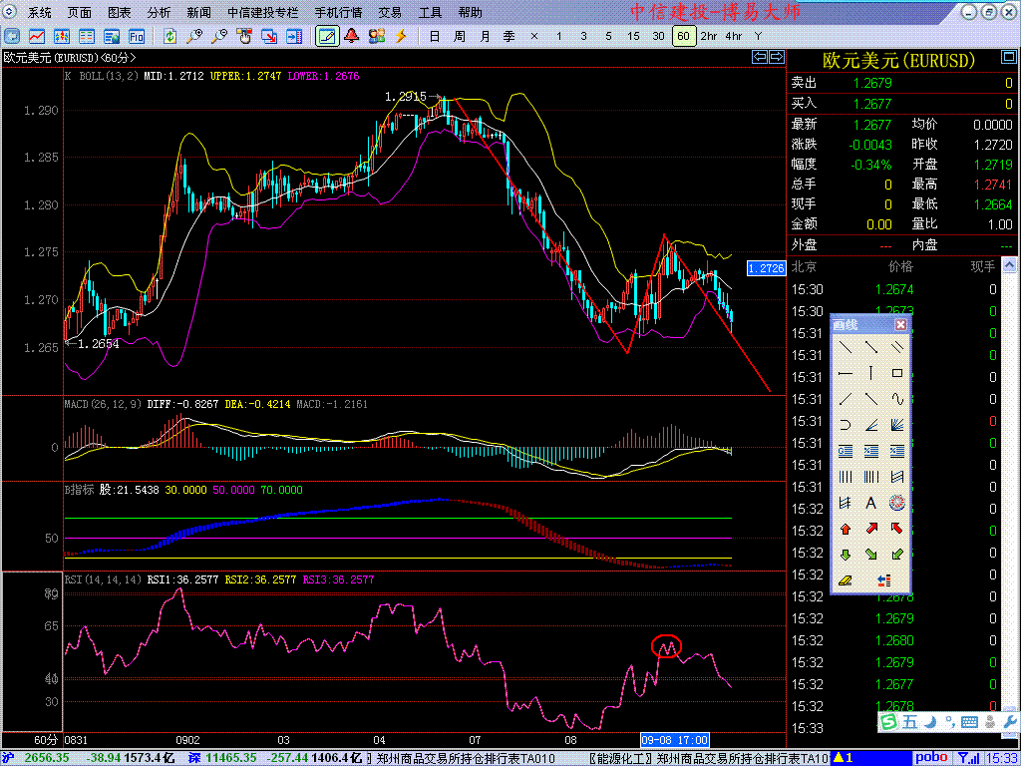Click the lightning bolt toolbar icon

402,36
